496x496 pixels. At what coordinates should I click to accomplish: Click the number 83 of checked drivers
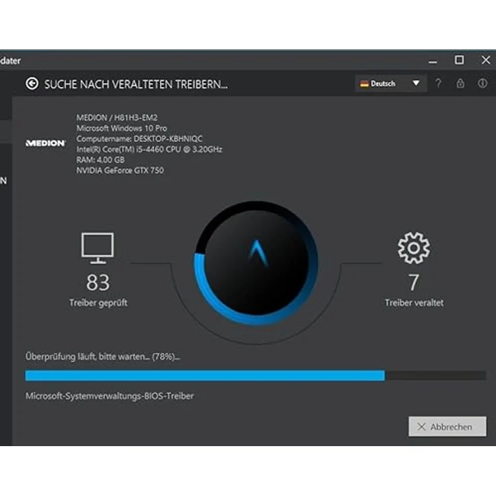98,282
